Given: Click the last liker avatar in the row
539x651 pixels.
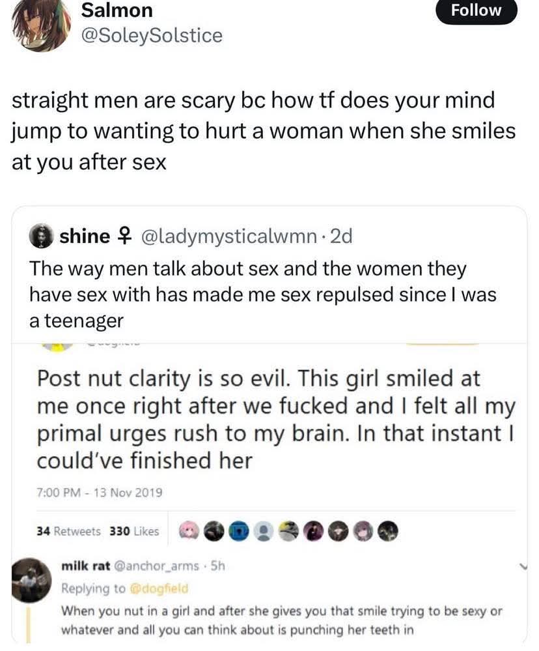Looking at the screenshot, I should pyautogui.click(x=388, y=531).
